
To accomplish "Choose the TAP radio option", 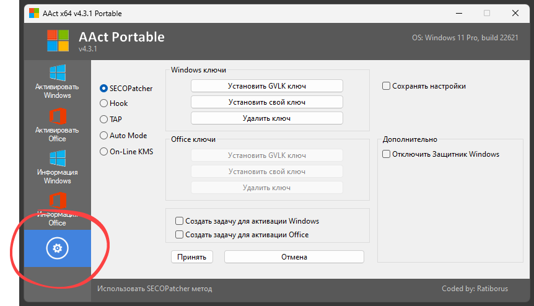I will (x=104, y=120).
